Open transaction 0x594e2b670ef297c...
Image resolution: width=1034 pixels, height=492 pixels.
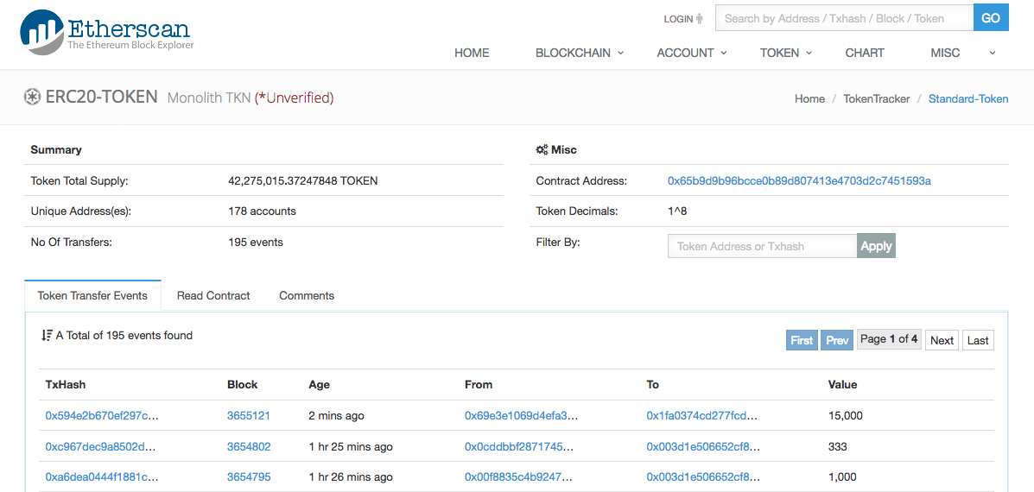(102, 415)
